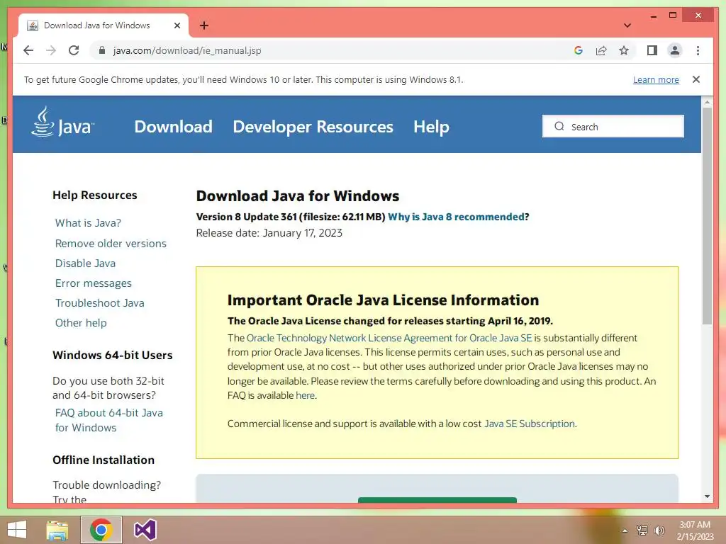The height and width of the screenshot is (544, 726).
Task: Click the network tray icon
Action: pos(642,531)
